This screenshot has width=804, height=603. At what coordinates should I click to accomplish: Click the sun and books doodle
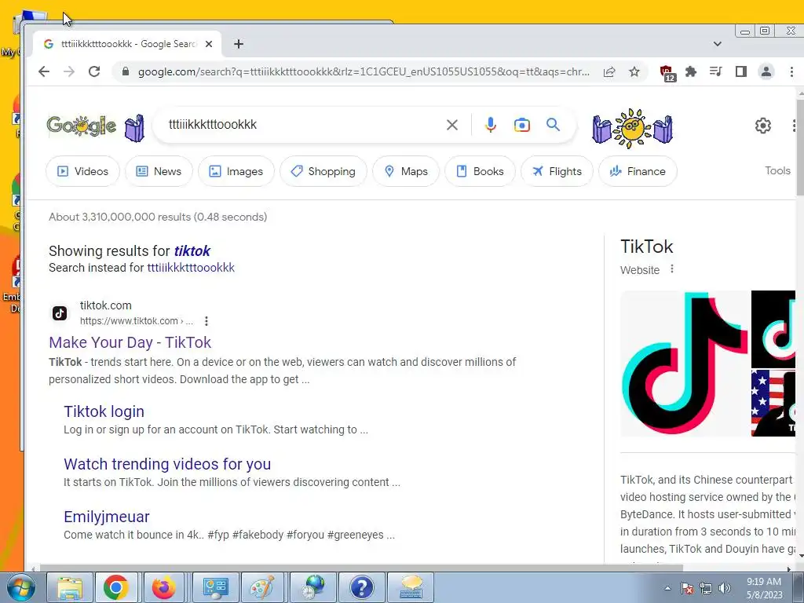tap(632, 128)
